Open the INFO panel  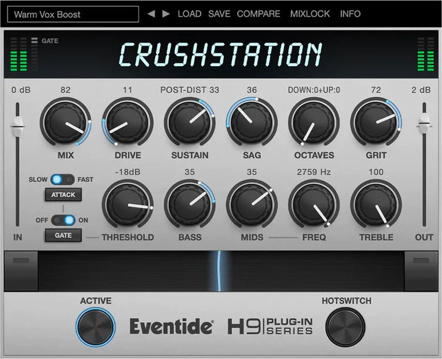point(350,14)
